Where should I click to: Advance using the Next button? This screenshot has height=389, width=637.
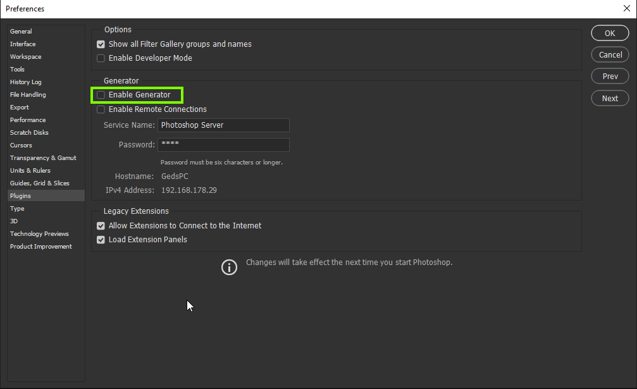[x=609, y=98]
